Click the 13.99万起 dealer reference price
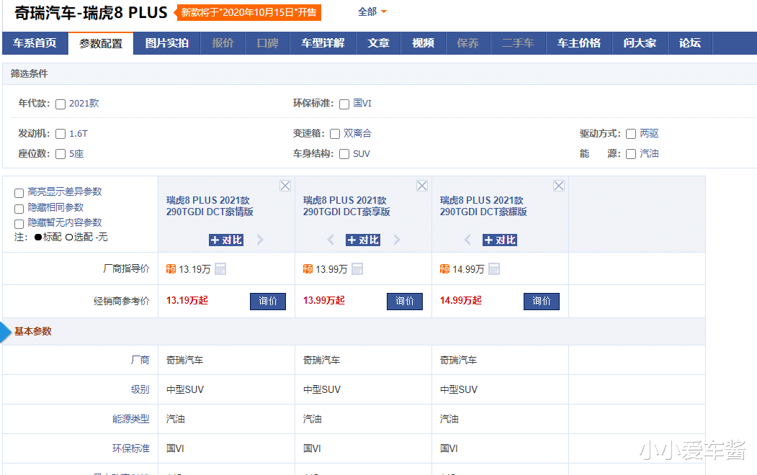757x475 pixels. pyautogui.click(x=323, y=300)
